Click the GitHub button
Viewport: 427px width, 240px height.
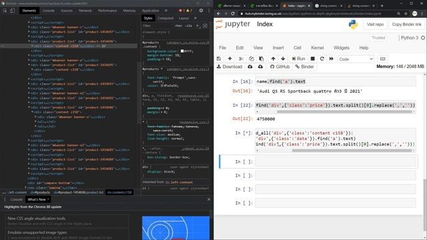point(280,67)
